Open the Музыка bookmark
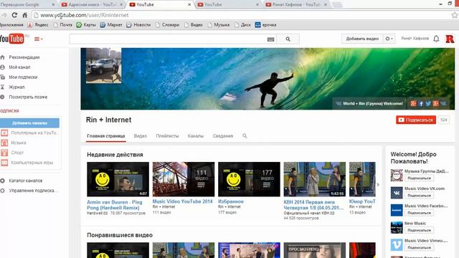Viewport: 459px width, 258px height. click(x=219, y=25)
